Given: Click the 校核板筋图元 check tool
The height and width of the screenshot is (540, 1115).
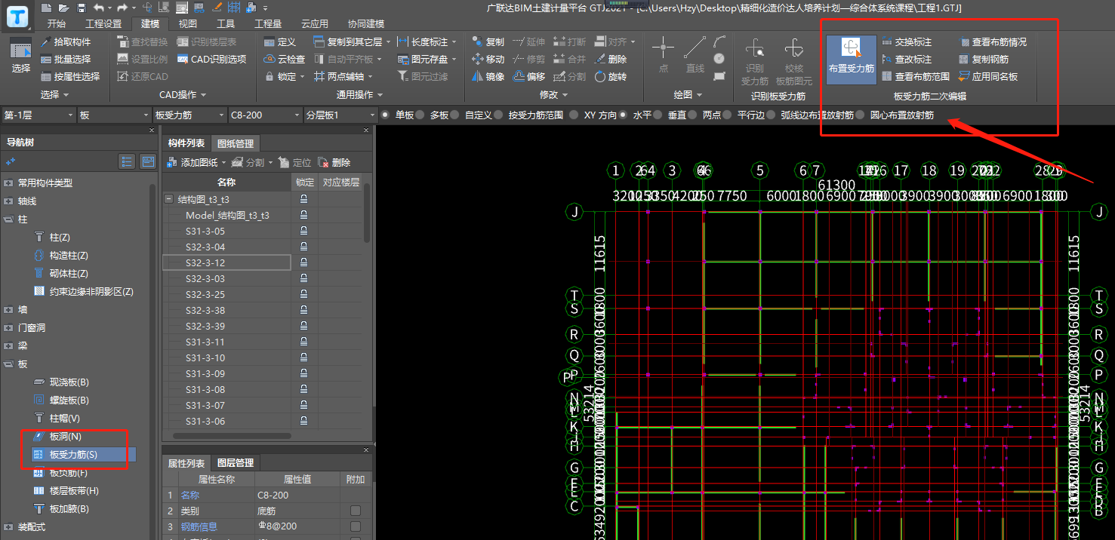Looking at the screenshot, I should coord(794,63).
